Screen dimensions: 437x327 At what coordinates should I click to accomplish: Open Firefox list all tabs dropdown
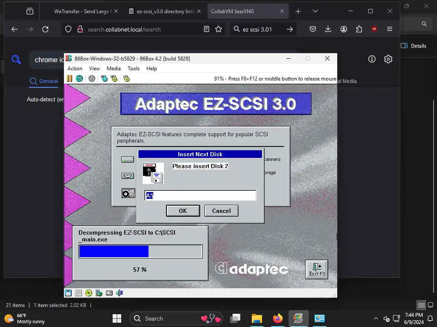pos(315,11)
